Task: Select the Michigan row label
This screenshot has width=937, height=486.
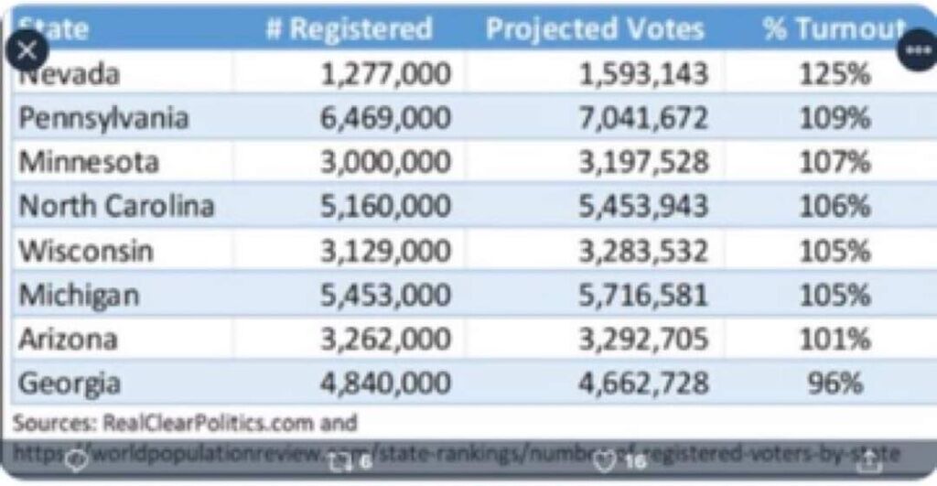Action: pyautogui.click(x=79, y=296)
